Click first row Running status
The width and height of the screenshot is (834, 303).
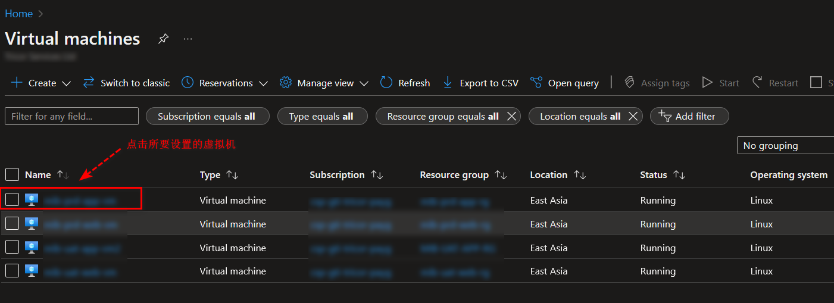(x=658, y=201)
